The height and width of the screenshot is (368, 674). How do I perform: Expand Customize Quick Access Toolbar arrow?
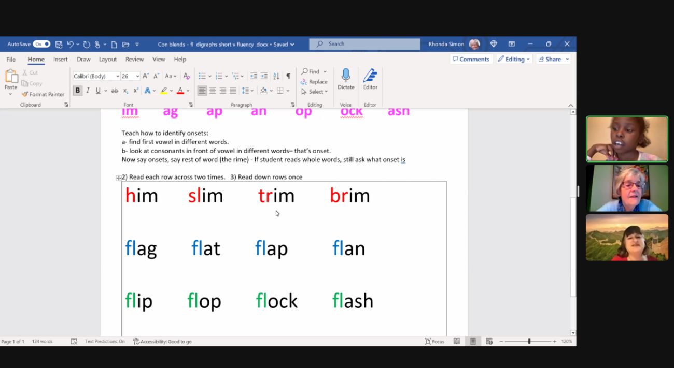click(137, 44)
